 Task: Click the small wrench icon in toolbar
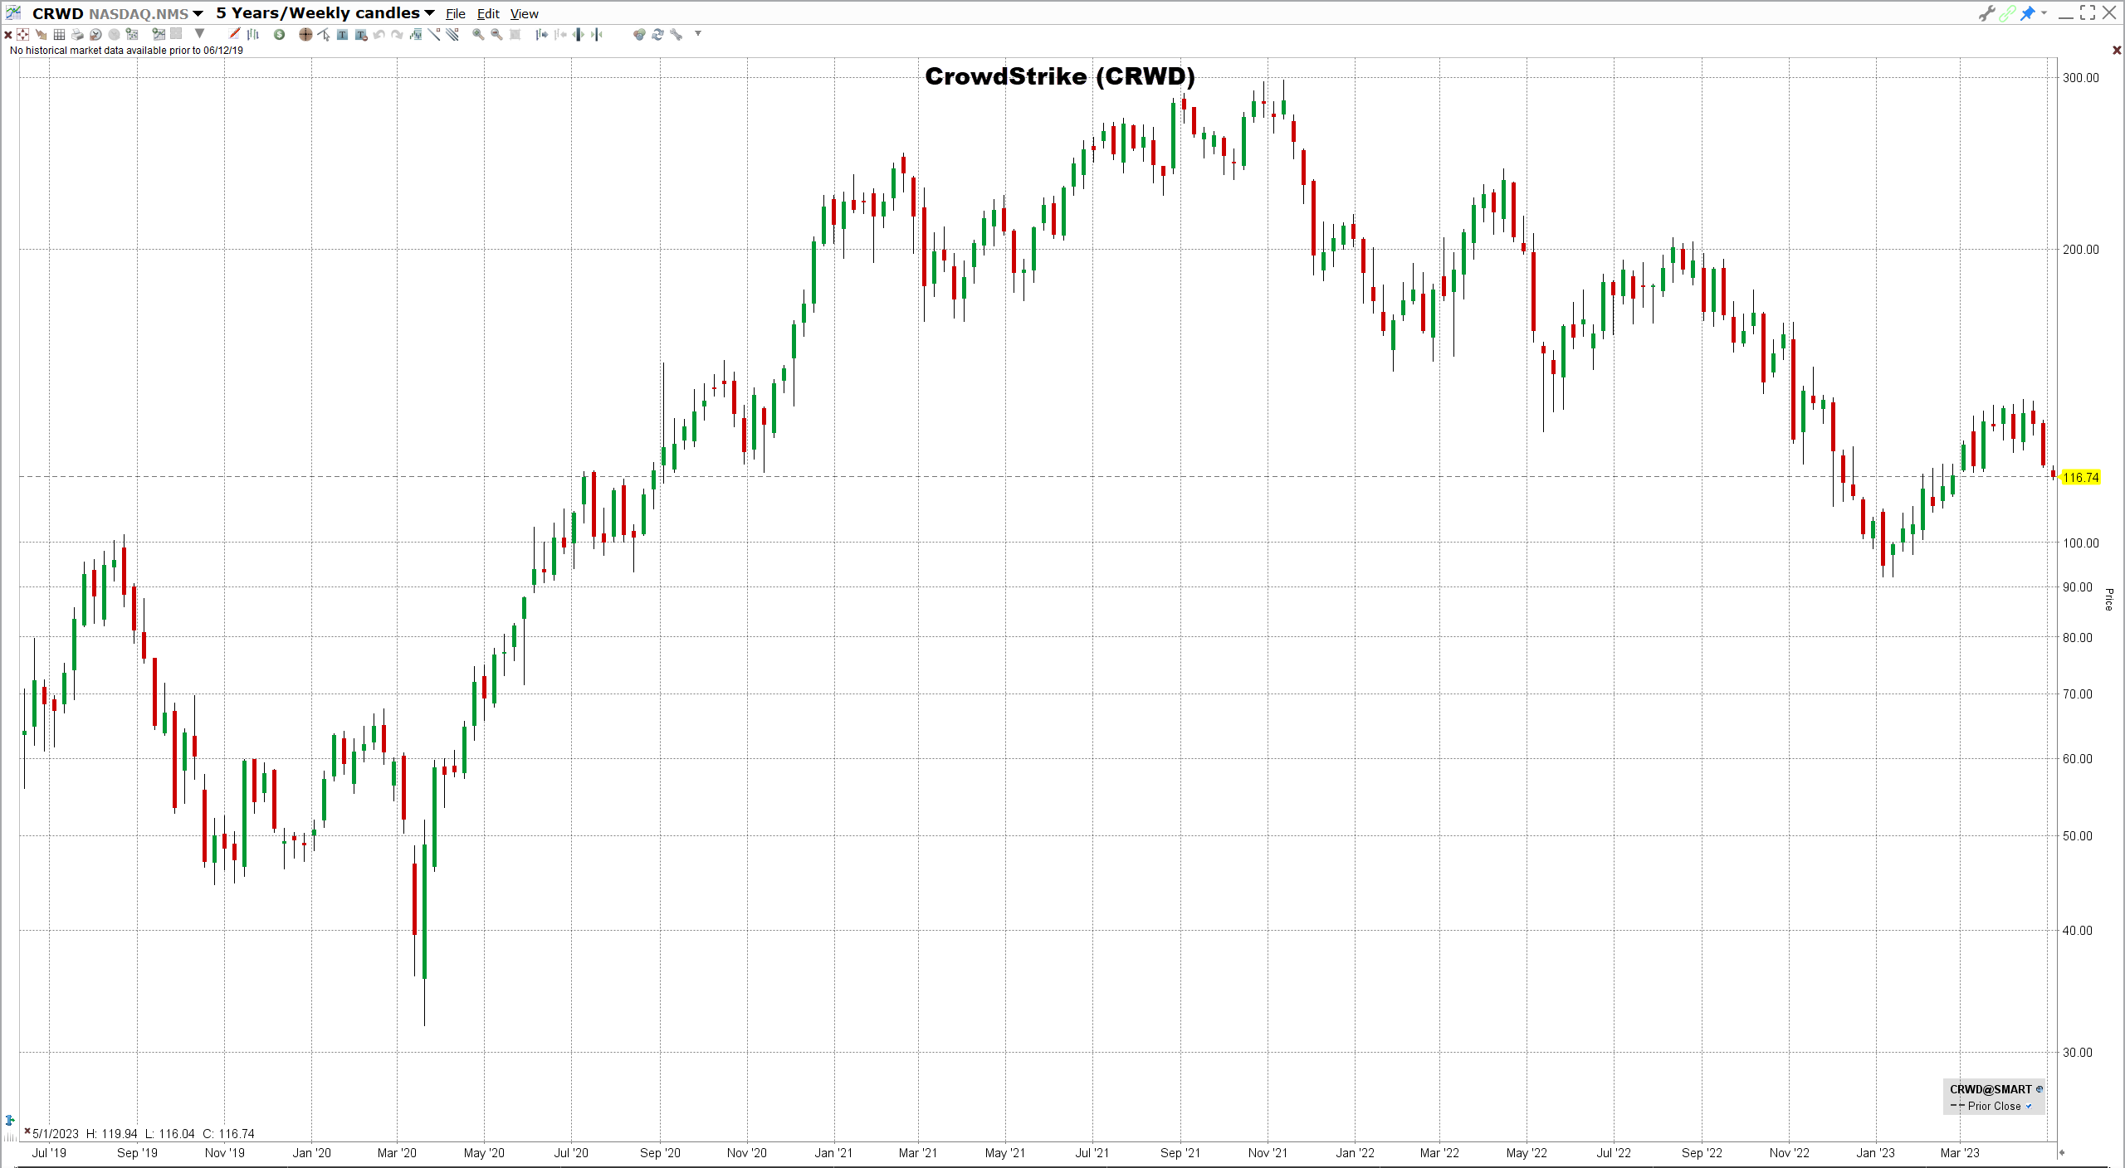click(676, 34)
